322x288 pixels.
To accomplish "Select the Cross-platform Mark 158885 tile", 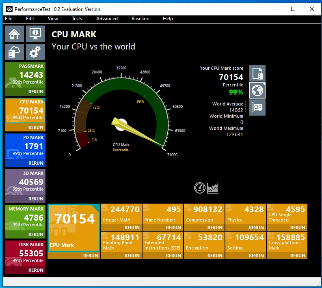I will pos(287,242).
